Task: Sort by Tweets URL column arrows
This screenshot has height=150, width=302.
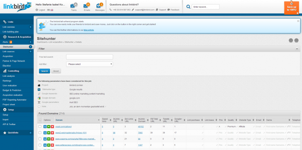Action: click(x=172, y=120)
